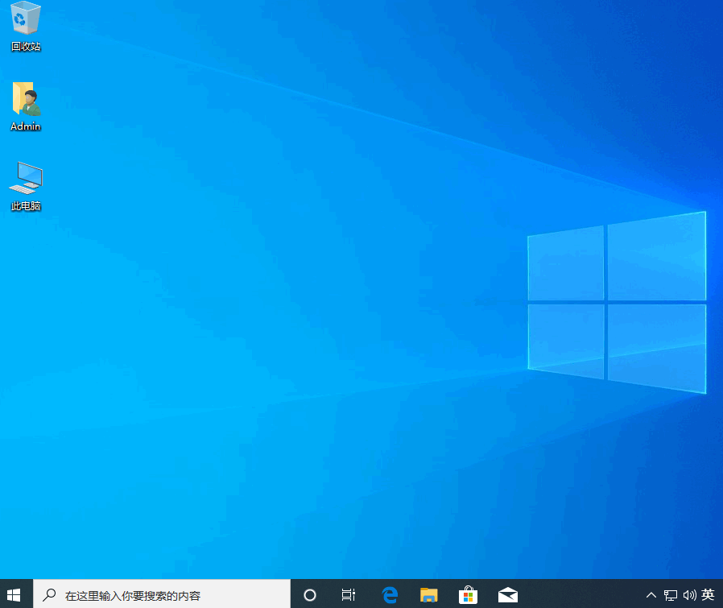This screenshot has height=608, width=723.
Task: Click the Admin text label under folder
Action: 26,126
